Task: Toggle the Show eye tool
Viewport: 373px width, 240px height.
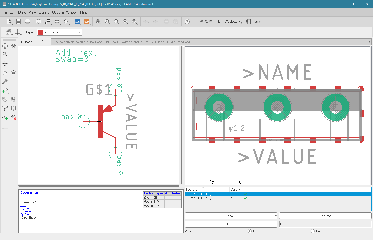Action: [x=14, y=46]
